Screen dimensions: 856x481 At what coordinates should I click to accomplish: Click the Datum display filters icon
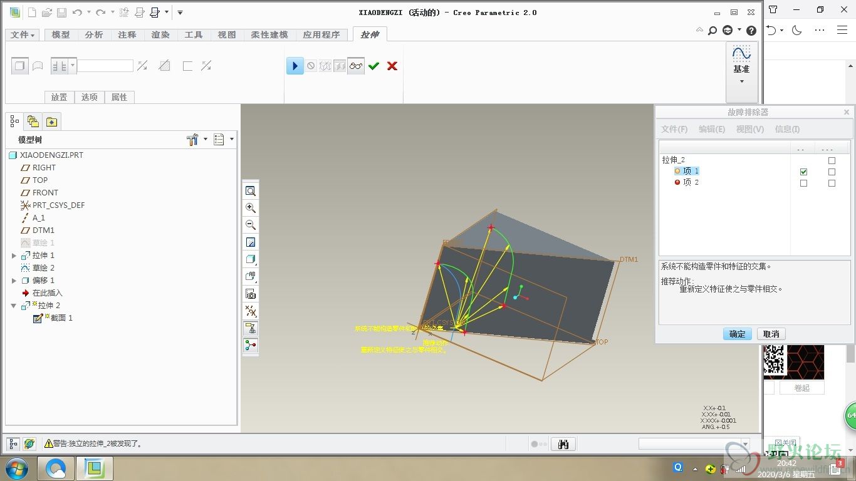251,311
